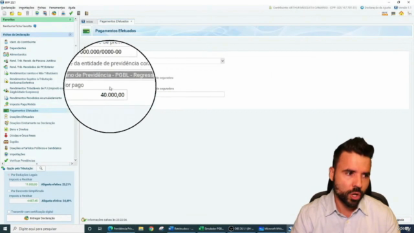Image resolution: width=414 pixels, height=233 pixels.
Task: Open the Ferramentas menu
Action: 57,8
